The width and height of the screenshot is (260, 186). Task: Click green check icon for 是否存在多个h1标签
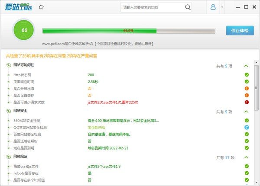(247, 180)
